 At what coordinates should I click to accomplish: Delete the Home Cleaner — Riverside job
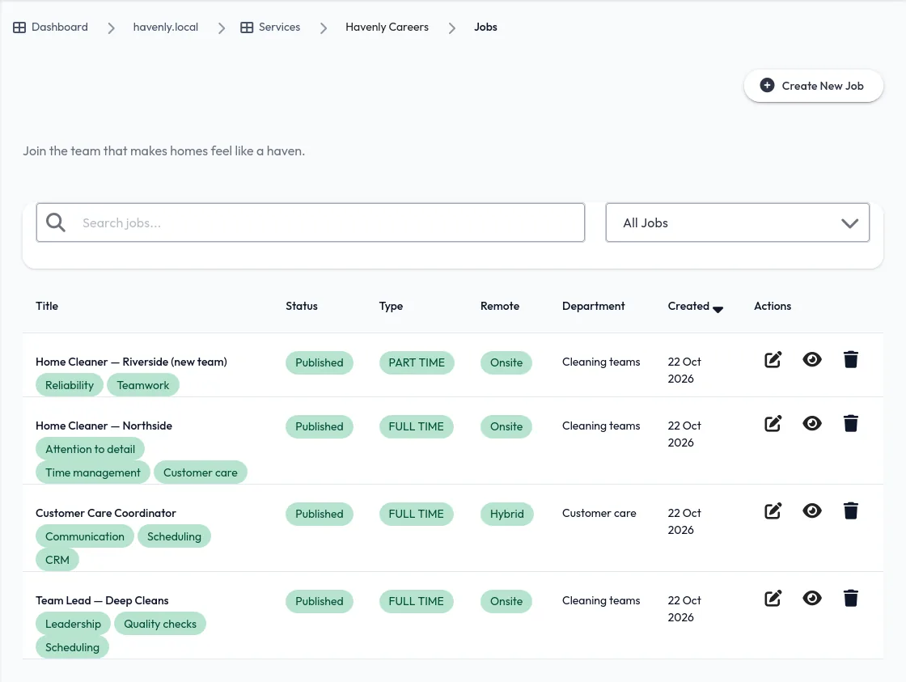tap(850, 359)
